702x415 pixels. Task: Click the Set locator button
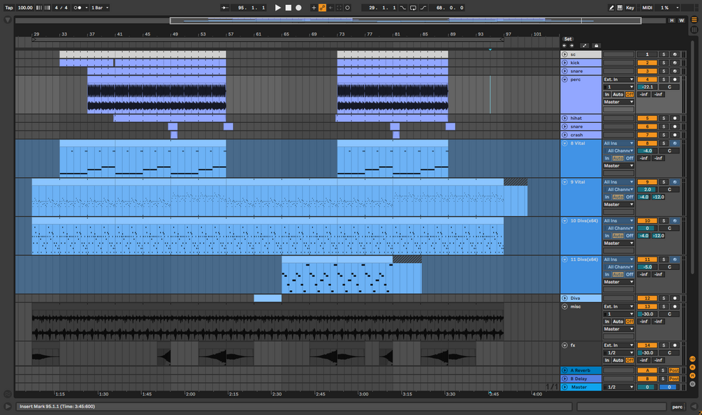coord(568,39)
